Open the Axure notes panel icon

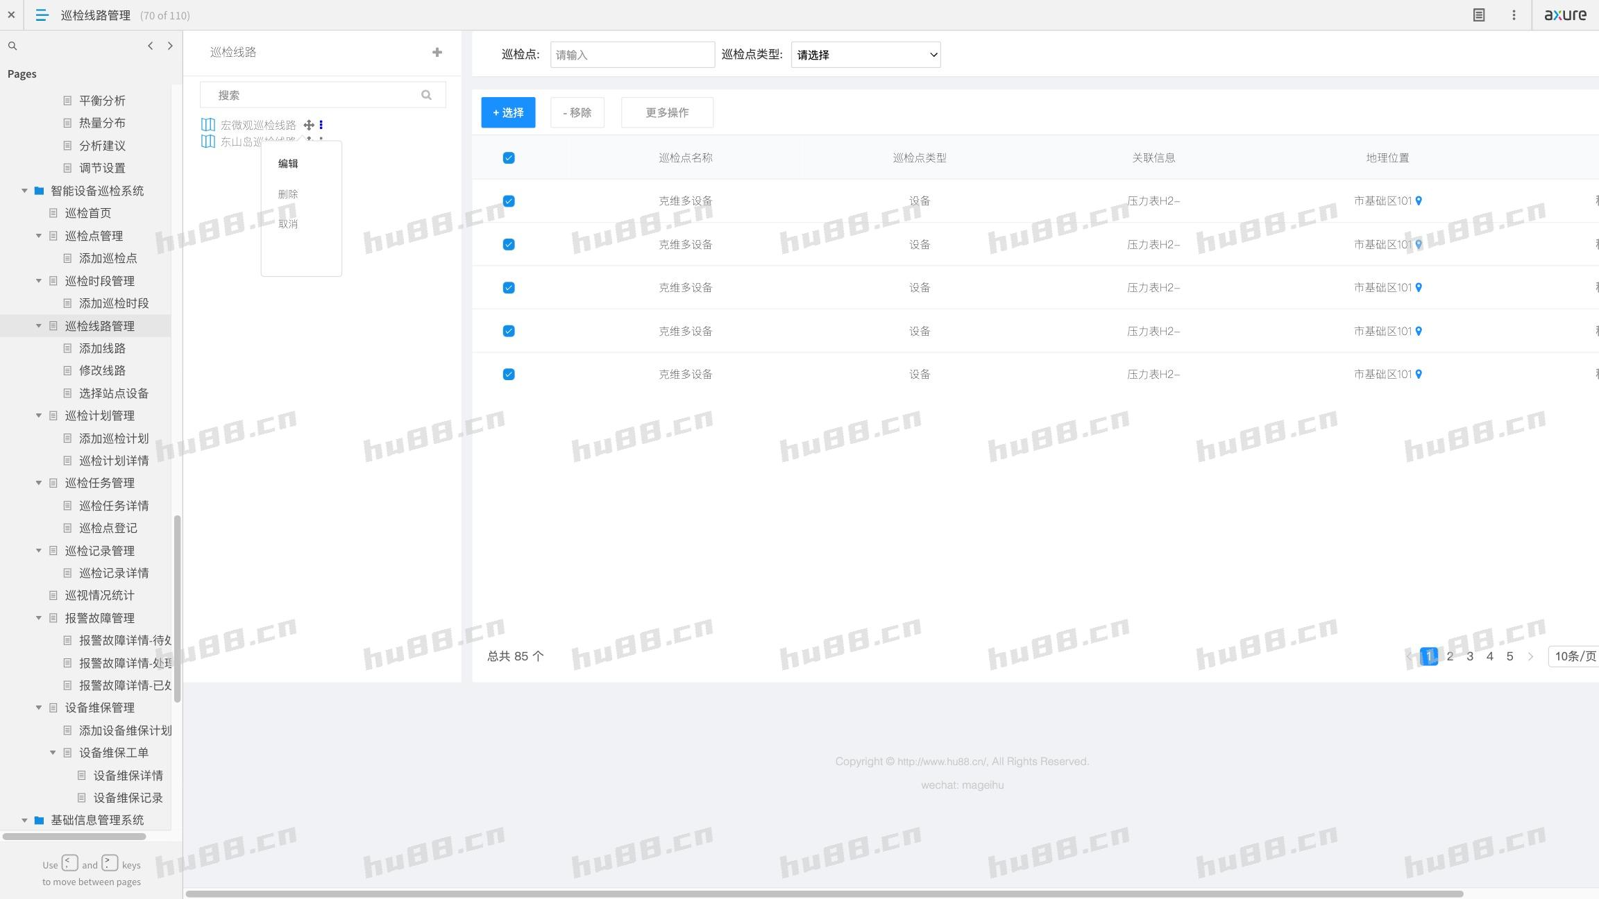point(1478,15)
